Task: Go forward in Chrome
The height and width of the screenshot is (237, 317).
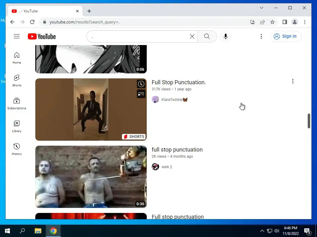Action: (22, 22)
